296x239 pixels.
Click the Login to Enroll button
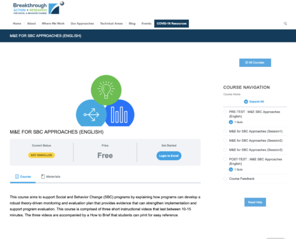pos(169,156)
